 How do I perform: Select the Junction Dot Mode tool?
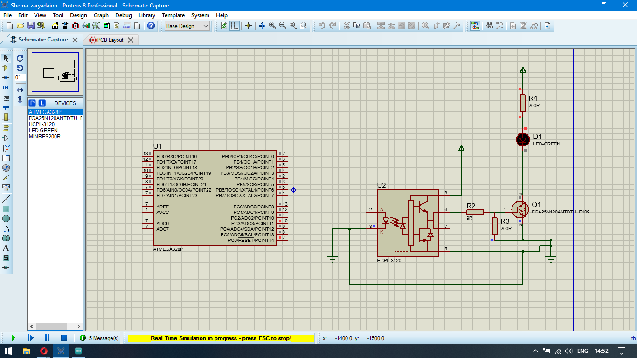point(6,78)
